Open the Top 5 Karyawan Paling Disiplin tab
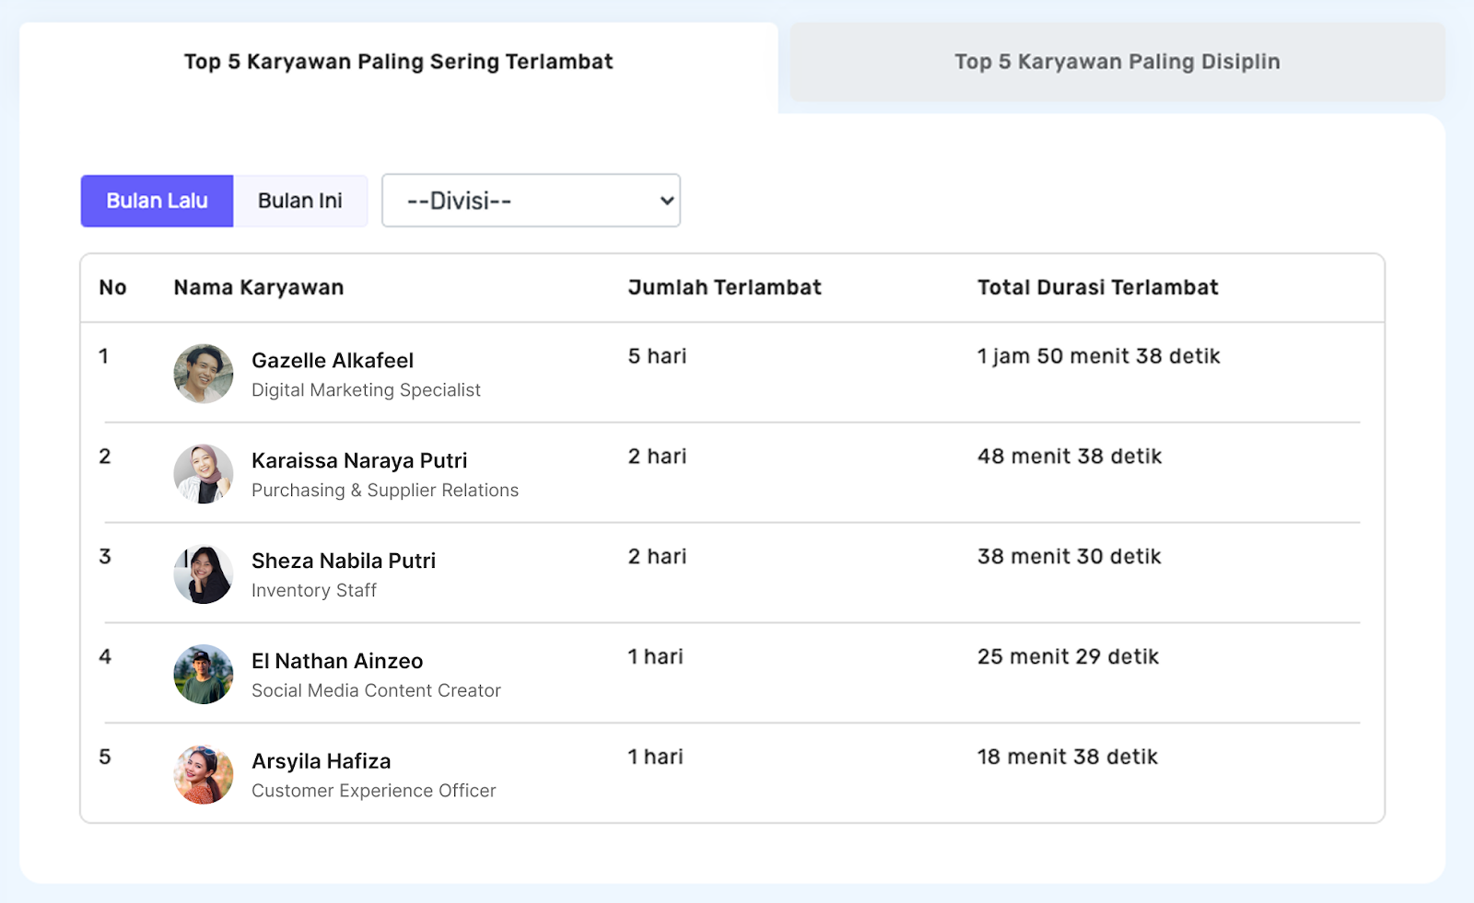1474x903 pixels. pyautogui.click(x=1117, y=62)
